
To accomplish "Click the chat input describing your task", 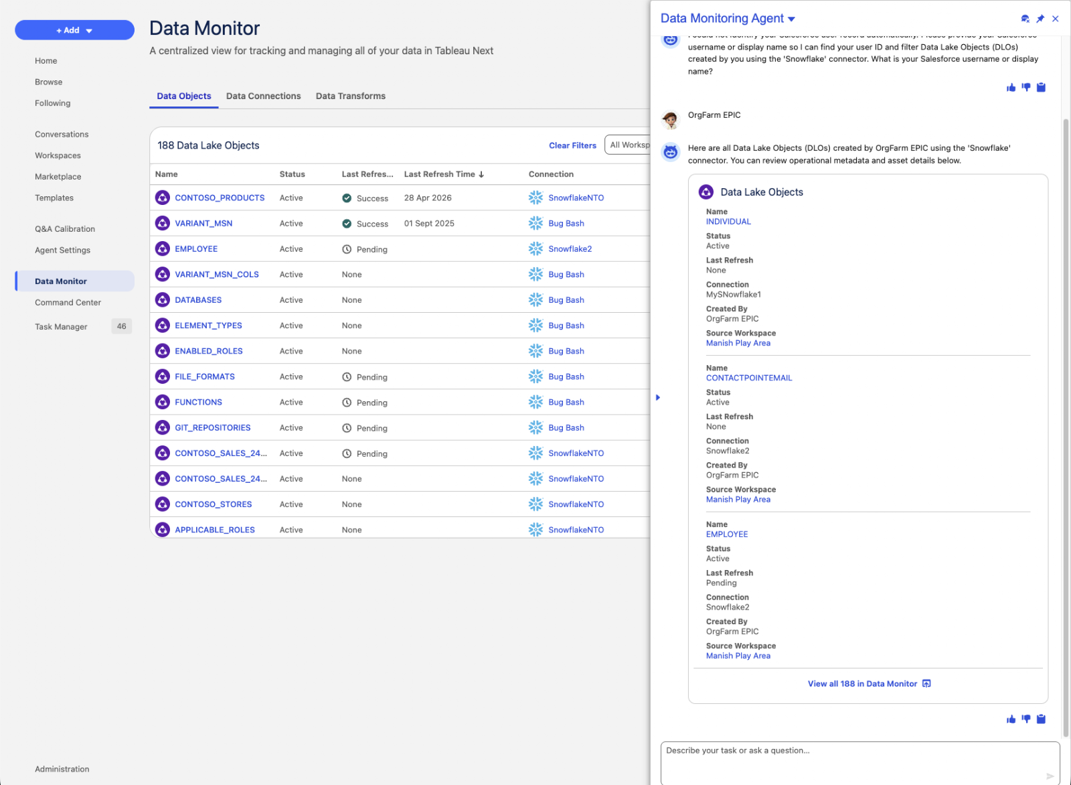I will pos(860,763).
